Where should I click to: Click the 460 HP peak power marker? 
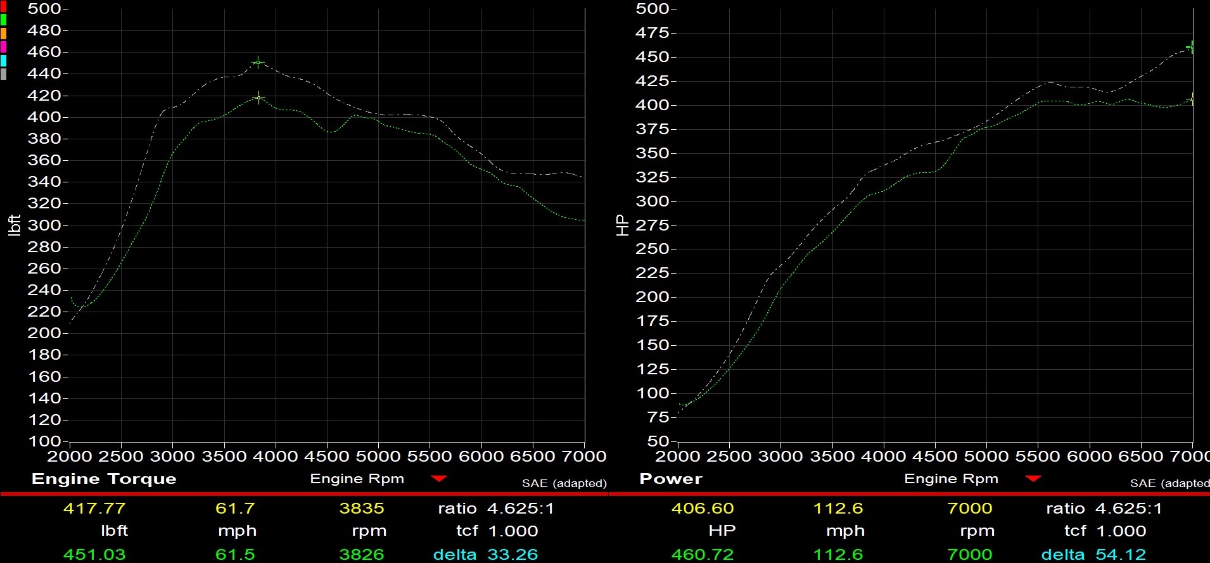1191,47
